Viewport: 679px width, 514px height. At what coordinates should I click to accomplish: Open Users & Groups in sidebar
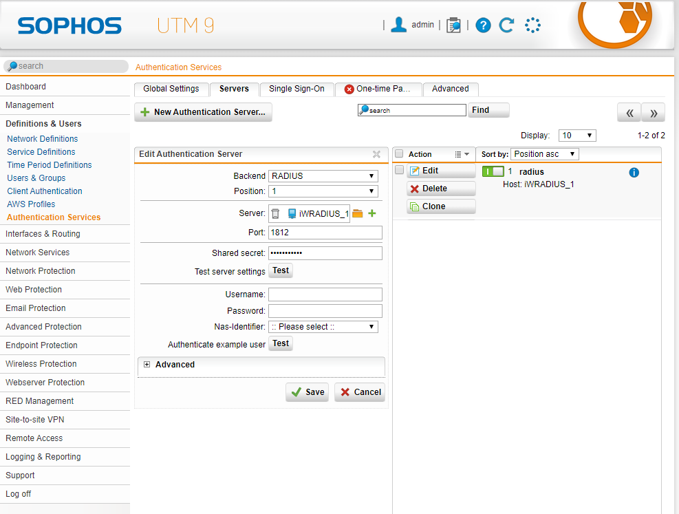click(x=36, y=178)
